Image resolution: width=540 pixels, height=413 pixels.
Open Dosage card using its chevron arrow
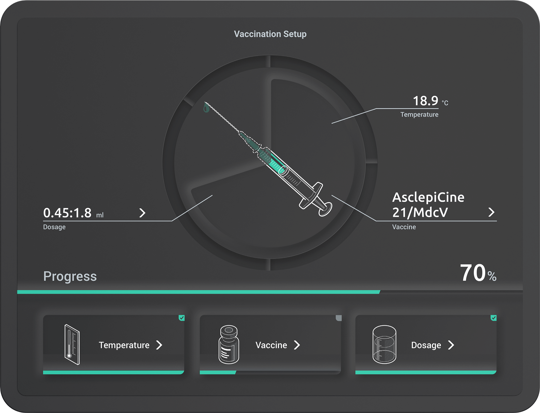pos(451,345)
